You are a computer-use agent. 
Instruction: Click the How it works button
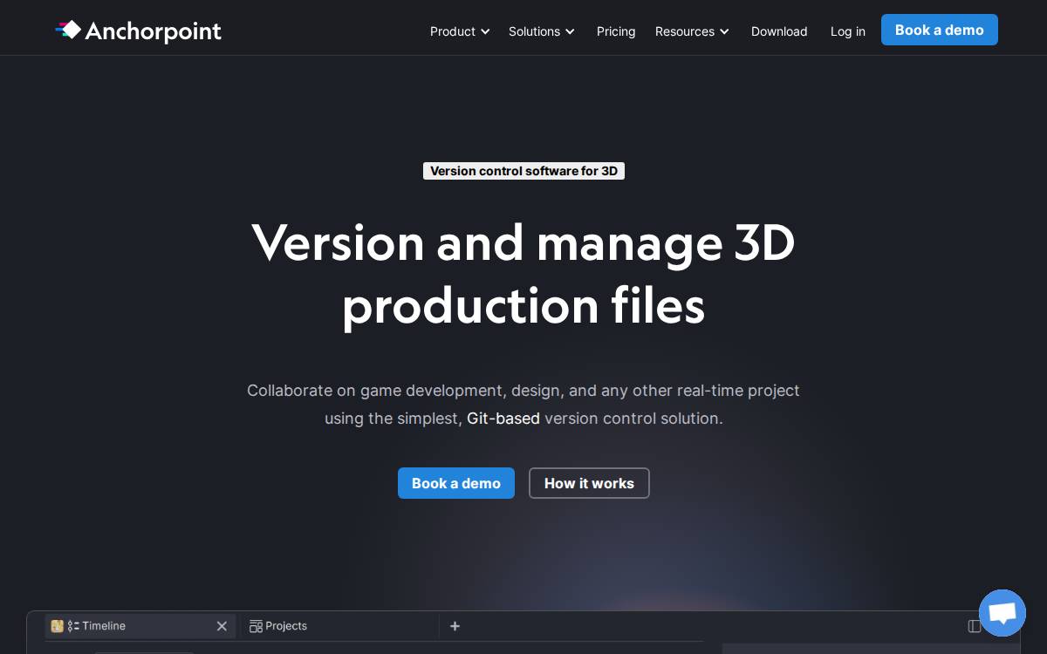(x=589, y=483)
